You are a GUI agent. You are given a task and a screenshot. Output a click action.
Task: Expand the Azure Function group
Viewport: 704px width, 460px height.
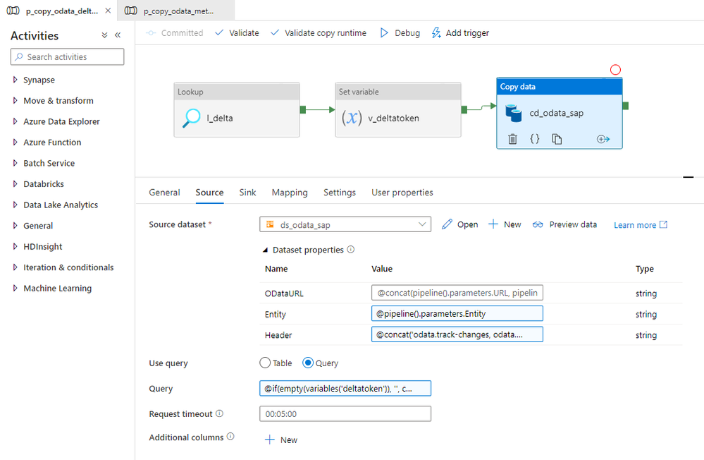(15, 142)
